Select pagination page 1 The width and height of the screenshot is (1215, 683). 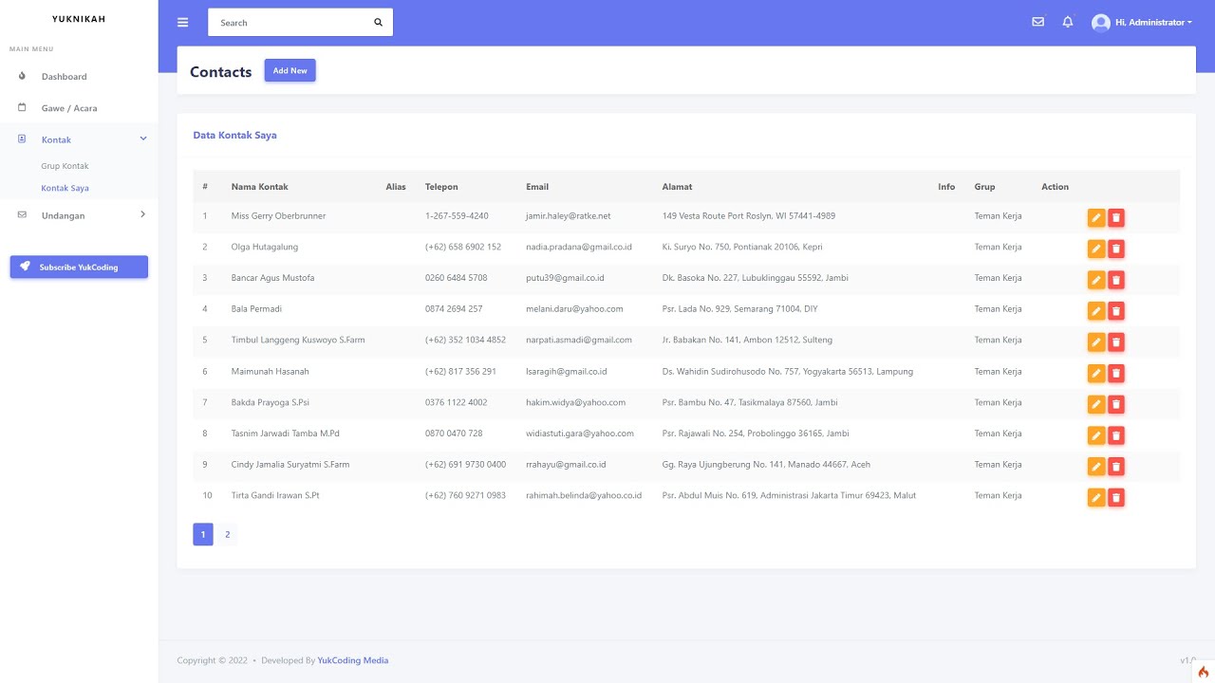click(203, 535)
